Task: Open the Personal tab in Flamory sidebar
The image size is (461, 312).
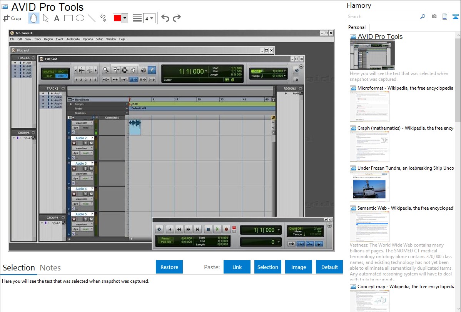Action: click(x=357, y=27)
